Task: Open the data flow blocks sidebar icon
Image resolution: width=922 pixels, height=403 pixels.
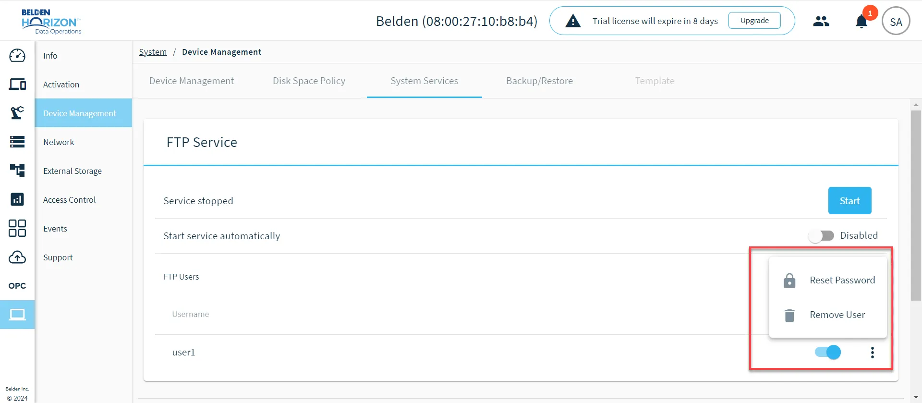Action: coord(17,171)
